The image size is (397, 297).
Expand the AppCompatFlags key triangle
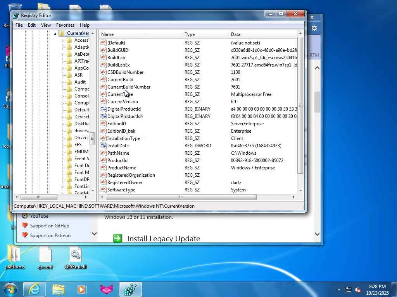tap(62, 68)
